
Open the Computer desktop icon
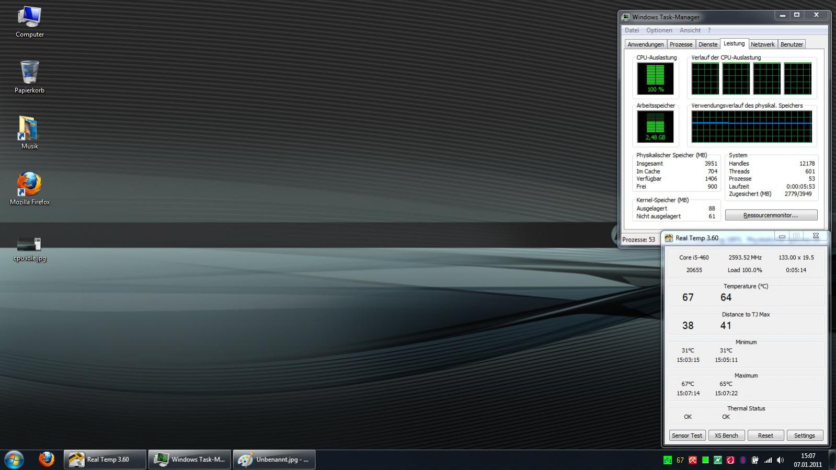tap(30, 22)
